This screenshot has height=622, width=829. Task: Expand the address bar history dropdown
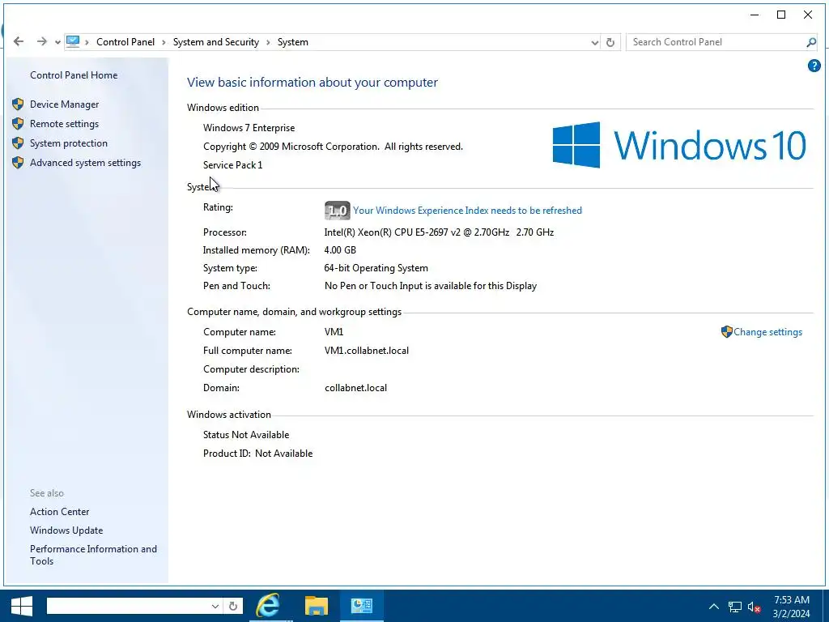595,42
